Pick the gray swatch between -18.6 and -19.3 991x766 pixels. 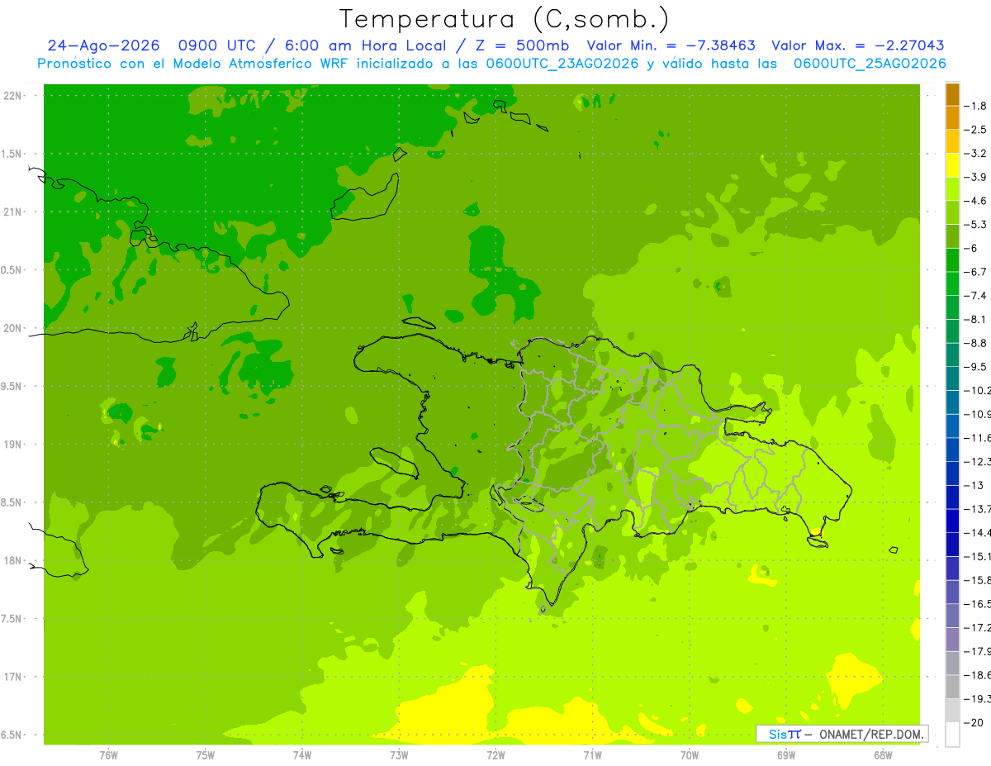click(x=952, y=687)
